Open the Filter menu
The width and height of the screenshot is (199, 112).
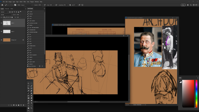pos(25,2)
